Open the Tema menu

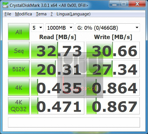point(41,14)
